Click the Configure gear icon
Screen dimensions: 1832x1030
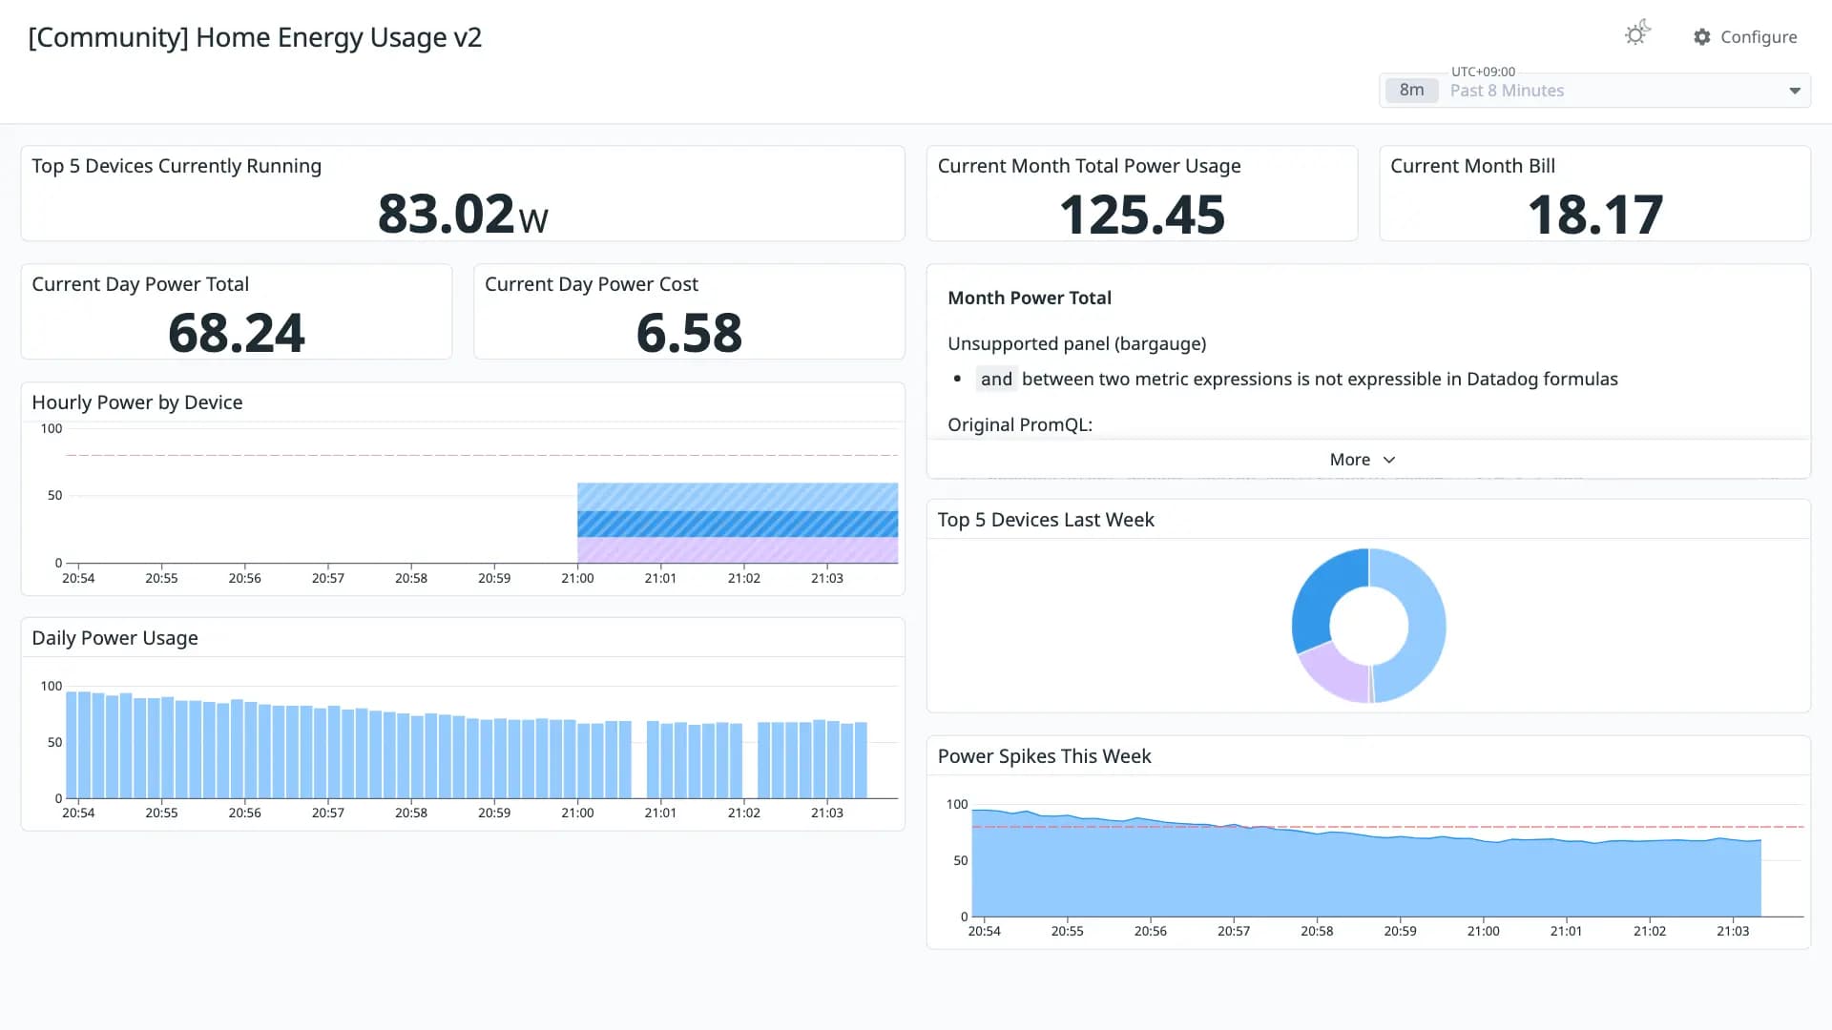[1701, 37]
